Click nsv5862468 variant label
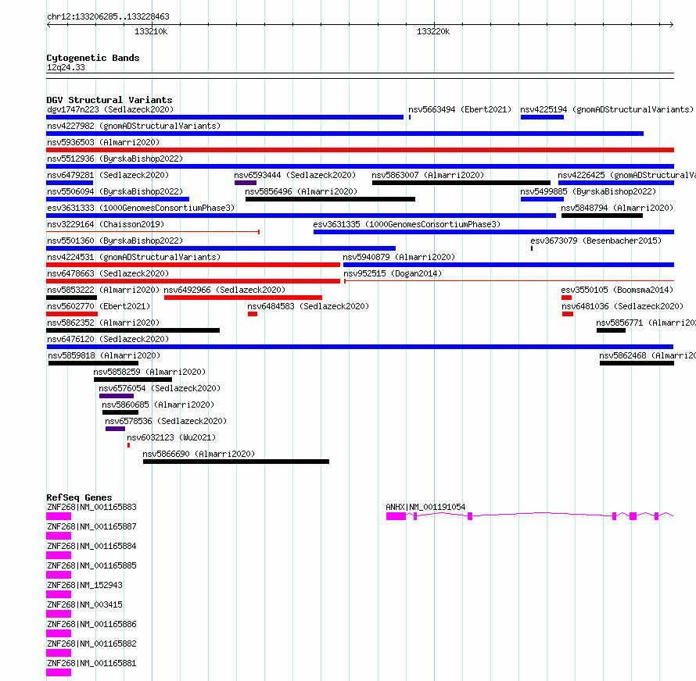Screen dimensions: 696x681 point(648,355)
